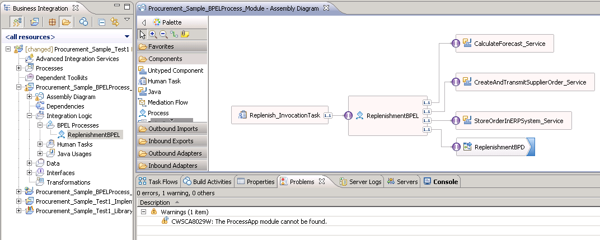The height and width of the screenshot is (240, 600).
Task: Select the wire connection tool in the palette
Action: [174, 34]
